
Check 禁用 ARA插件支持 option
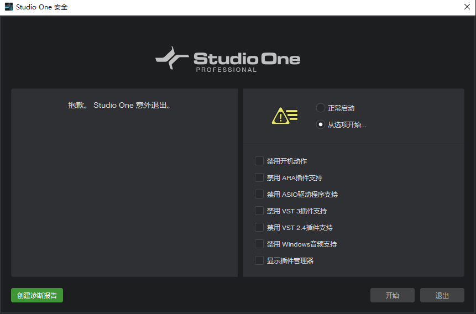[x=259, y=177]
